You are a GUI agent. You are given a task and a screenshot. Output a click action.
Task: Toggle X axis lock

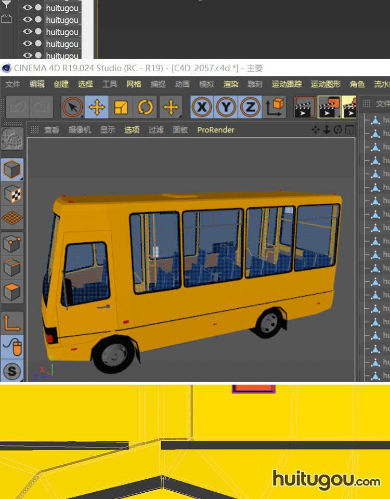coord(201,108)
